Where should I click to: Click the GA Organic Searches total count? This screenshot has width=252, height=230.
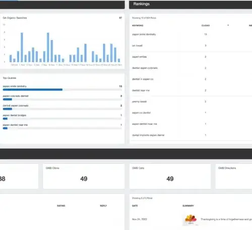coord(120,18)
